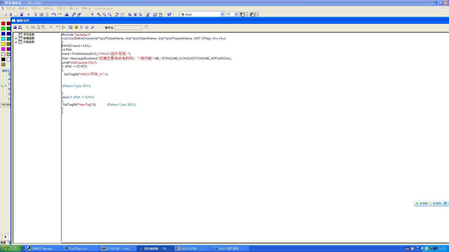Expand the 内部函数 tree node
The width and height of the screenshot is (449, 252).
click(x=16, y=42)
